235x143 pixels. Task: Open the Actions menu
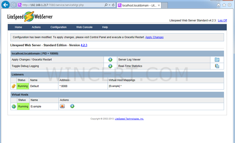click(36, 27)
